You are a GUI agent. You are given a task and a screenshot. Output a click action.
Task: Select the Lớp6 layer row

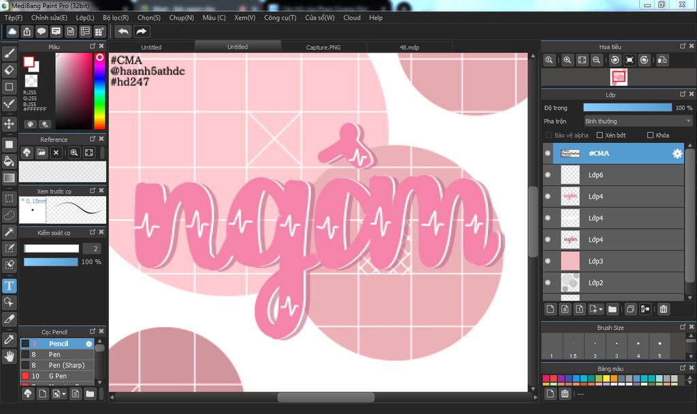613,175
